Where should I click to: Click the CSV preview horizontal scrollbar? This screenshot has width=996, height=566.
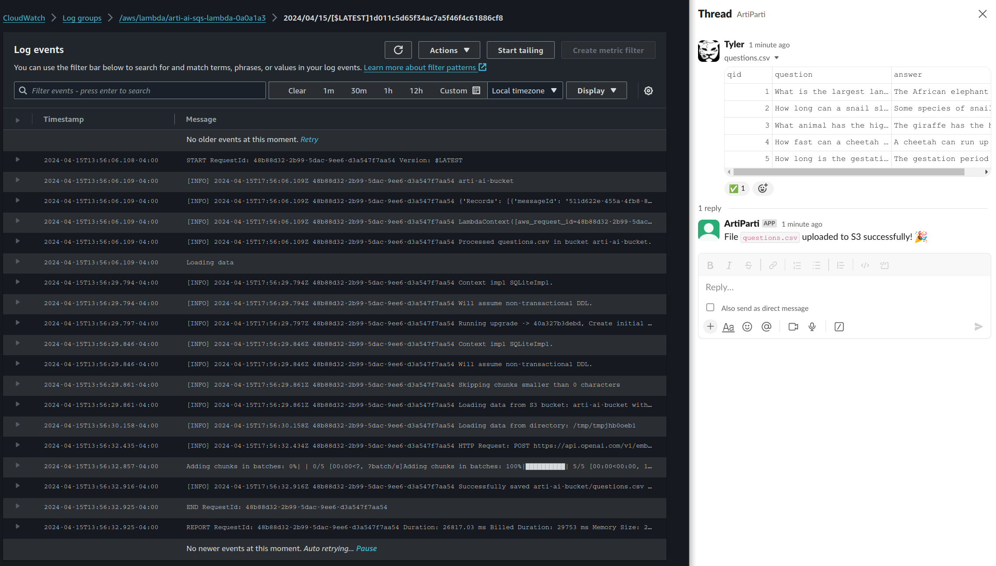coord(849,172)
